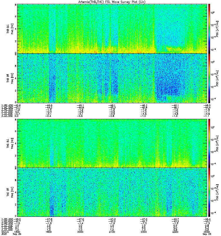Click the 'PSD [nT²/Hz]' label of the THB B⊥ panel
The height and width of the screenshot is (236, 221).
[x=217, y=29]
